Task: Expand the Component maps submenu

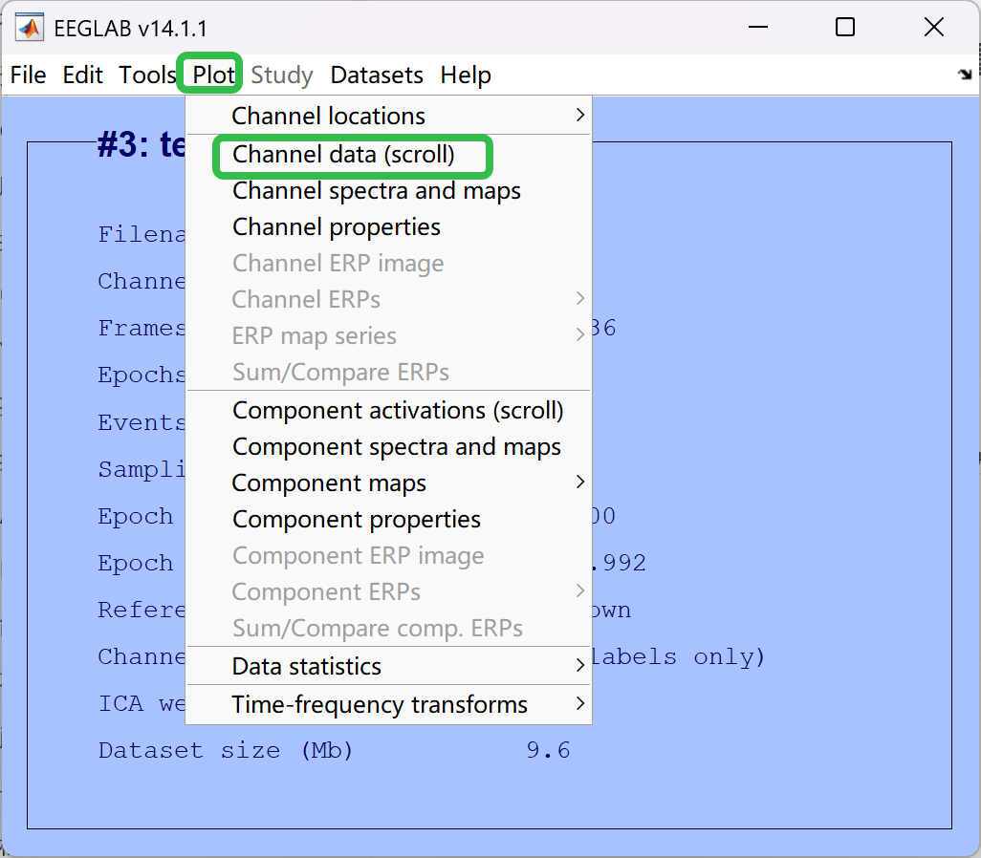Action: tap(388, 483)
